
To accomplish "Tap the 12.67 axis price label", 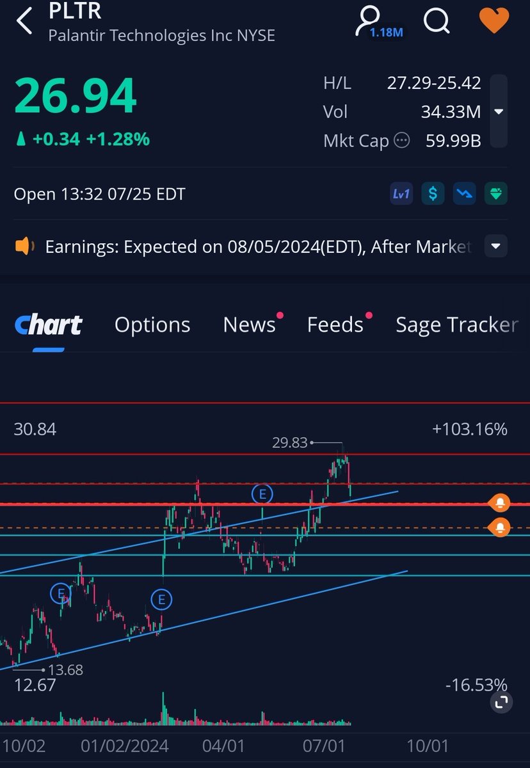I will (x=35, y=685).
